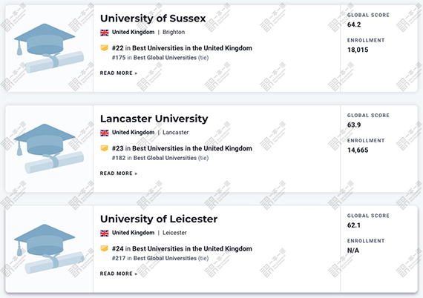Open #22 in Best Universities in the United Kingdom
This screenshot has width=423, height=298.
click(182, 48)
